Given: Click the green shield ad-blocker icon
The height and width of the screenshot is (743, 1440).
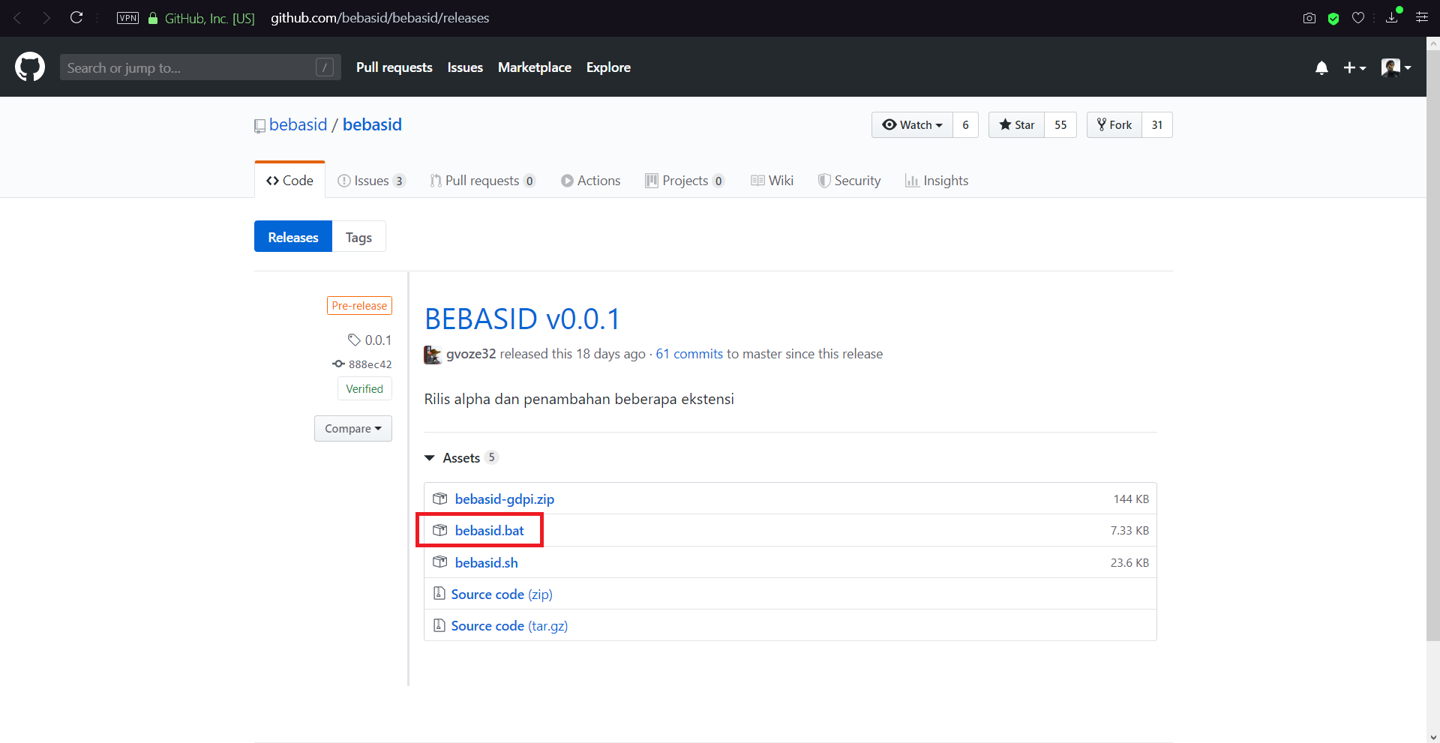Looking at the screenshot, I should point(1333,19).
